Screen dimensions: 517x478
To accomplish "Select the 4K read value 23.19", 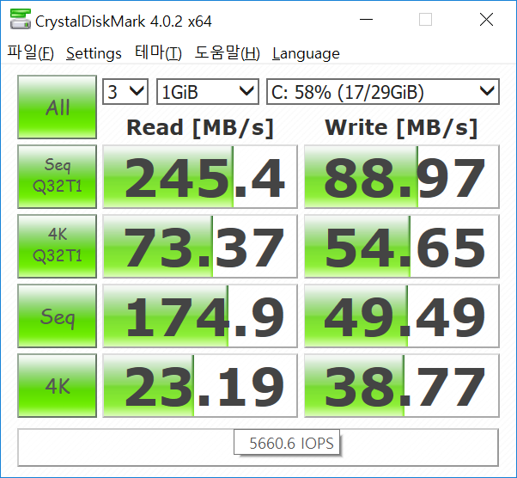I will 200,385.
